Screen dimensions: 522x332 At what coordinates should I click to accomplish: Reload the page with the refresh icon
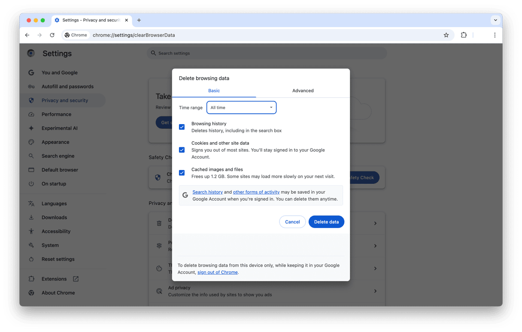point(52,35)
